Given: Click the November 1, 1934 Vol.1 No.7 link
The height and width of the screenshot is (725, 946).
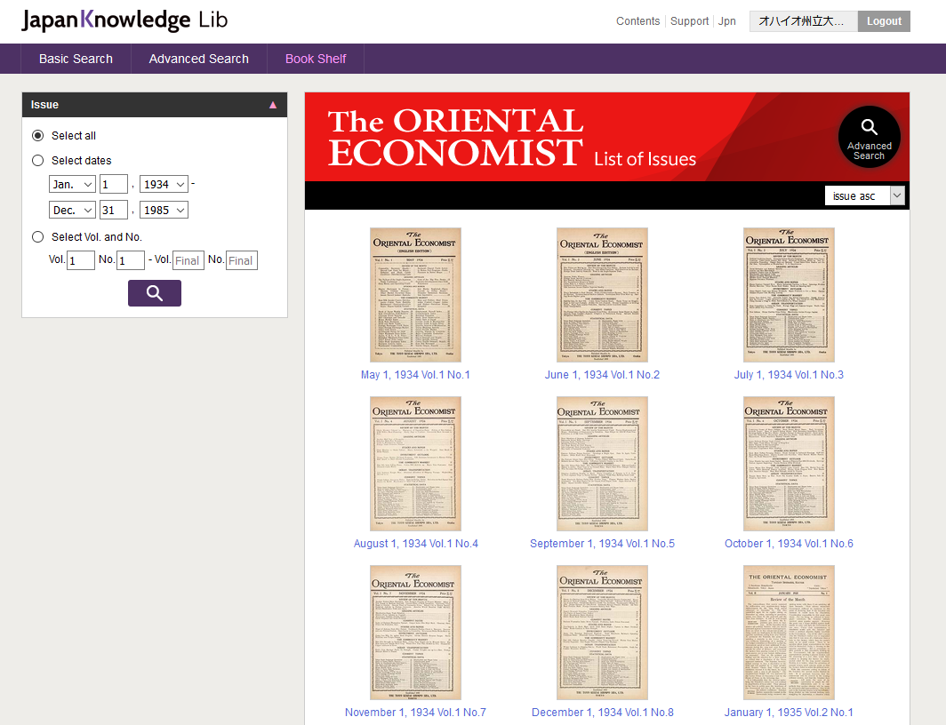Looking at the screenshot, I should tap(415, 713).
